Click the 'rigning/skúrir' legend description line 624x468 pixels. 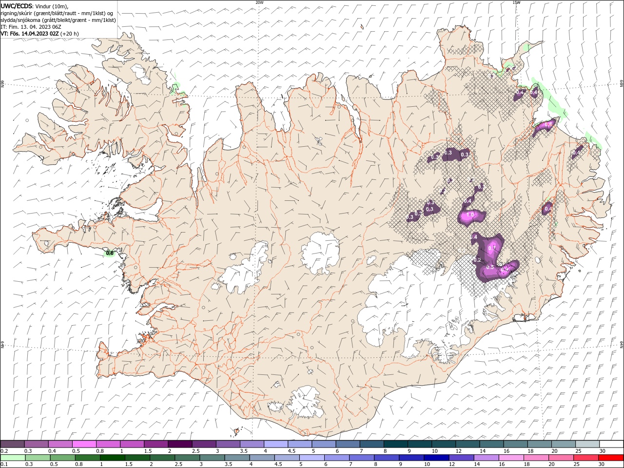[57, 13]
